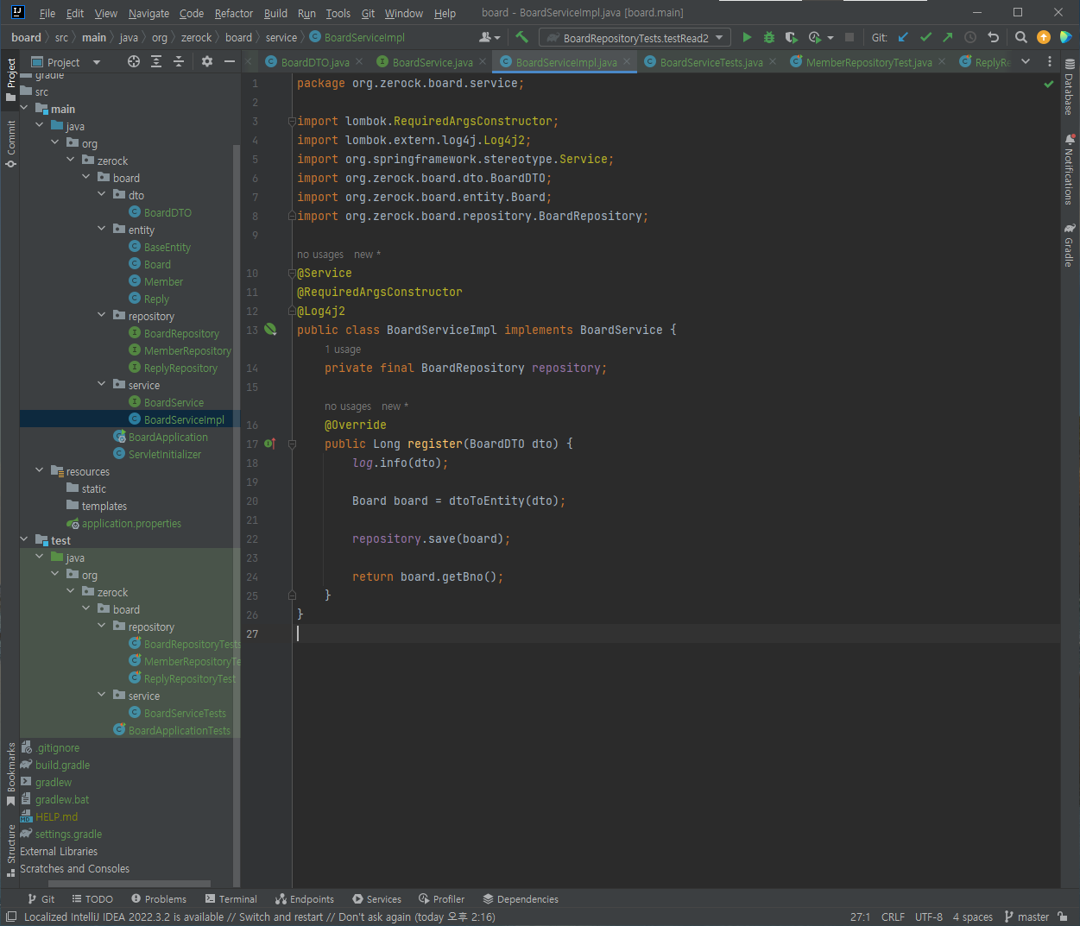
Task: Click Spring bean gutter icon on line 13
Action: (270, 330)
